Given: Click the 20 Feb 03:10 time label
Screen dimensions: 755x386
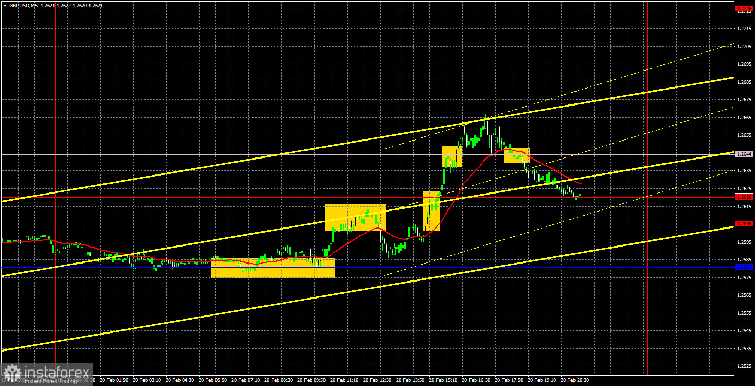Looking at the screenshot, I should [x=146, y=380].
